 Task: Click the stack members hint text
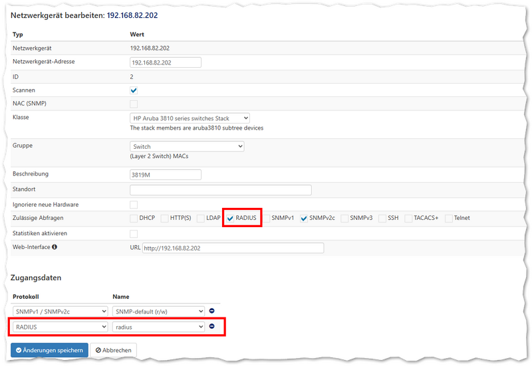tap(197, 128)
